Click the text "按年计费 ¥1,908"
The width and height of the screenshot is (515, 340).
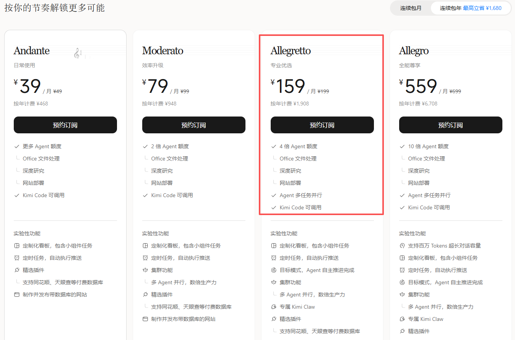point(290,104)
